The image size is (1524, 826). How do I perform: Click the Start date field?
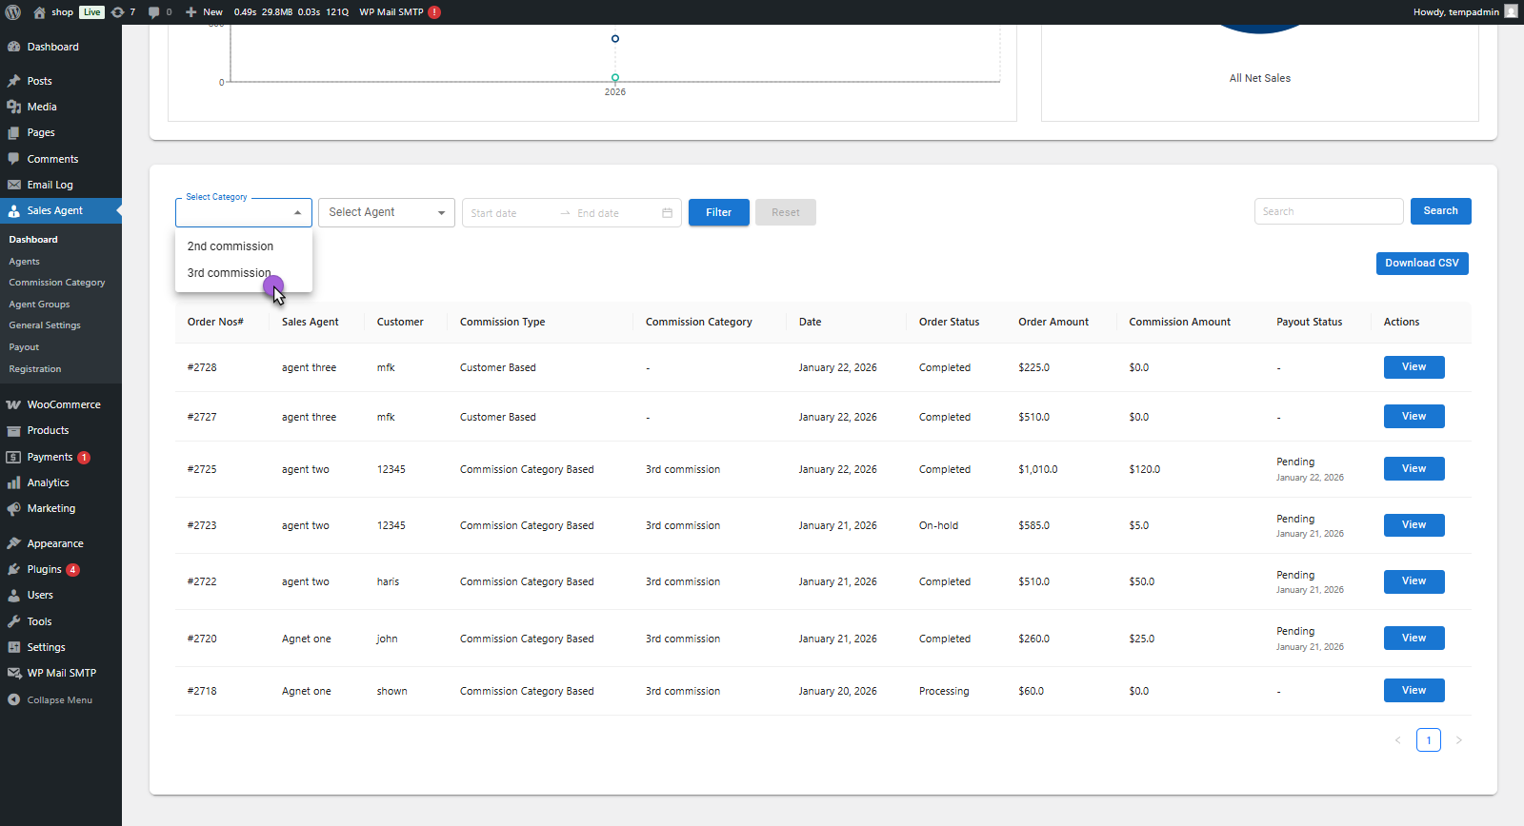click(x=510, y=213)
